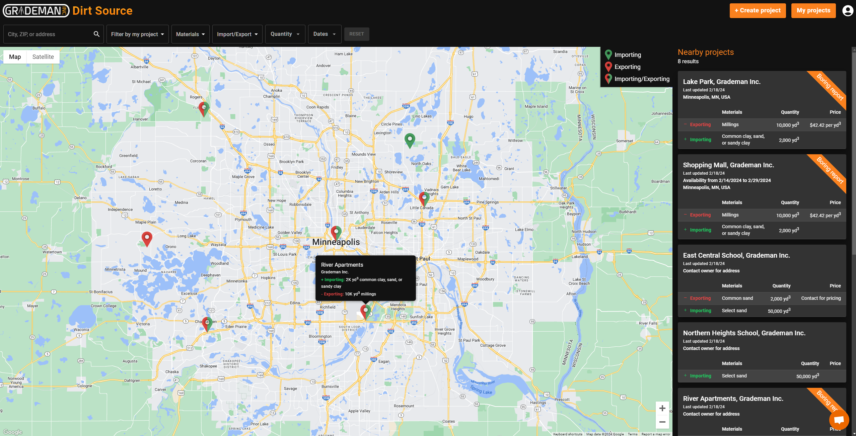The height and width of the screenshot is (436, 856).
Task: Select the red pin near Orono
Action: [x=147, y=239]
